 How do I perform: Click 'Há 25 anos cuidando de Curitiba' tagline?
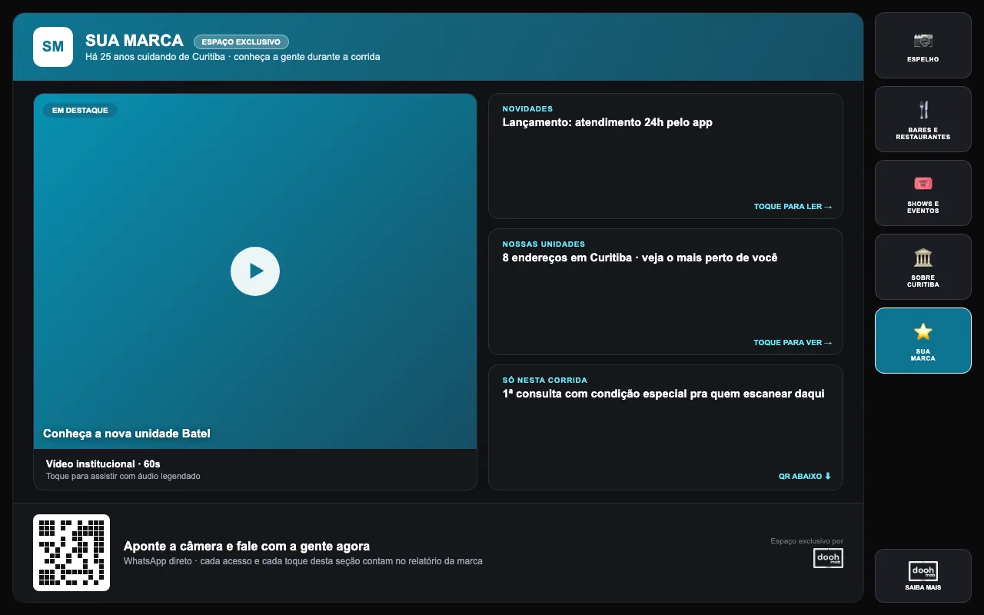157,57
